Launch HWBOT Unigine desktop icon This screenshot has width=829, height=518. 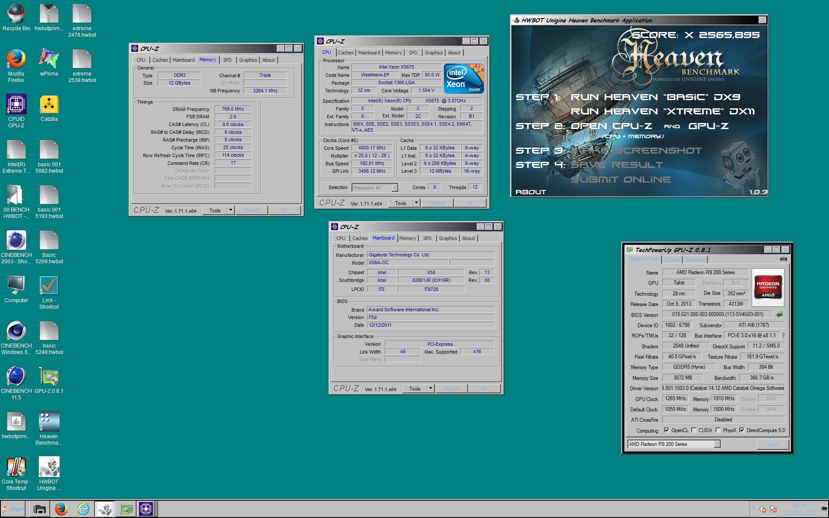(49, 473)
